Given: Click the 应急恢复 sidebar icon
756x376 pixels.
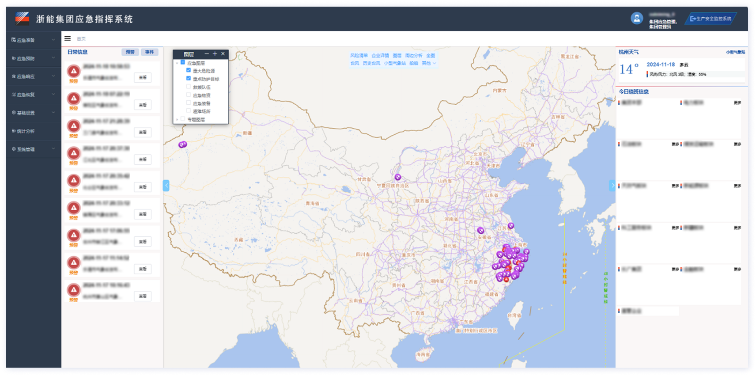Looking at the screenshot, I should (14, 95).
